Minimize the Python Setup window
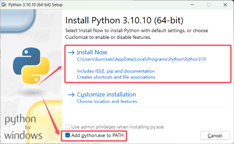This screenshot has width=234, height=144. click(193, 5)
